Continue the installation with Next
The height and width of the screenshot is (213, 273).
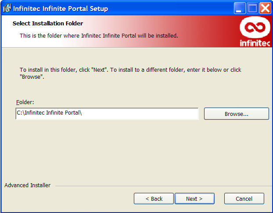[x=194, y=199]
